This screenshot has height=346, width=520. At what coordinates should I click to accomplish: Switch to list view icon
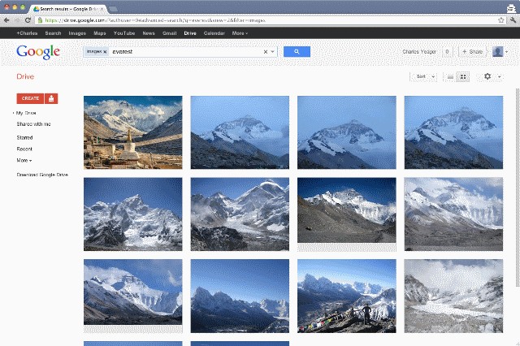pos(450,77)
